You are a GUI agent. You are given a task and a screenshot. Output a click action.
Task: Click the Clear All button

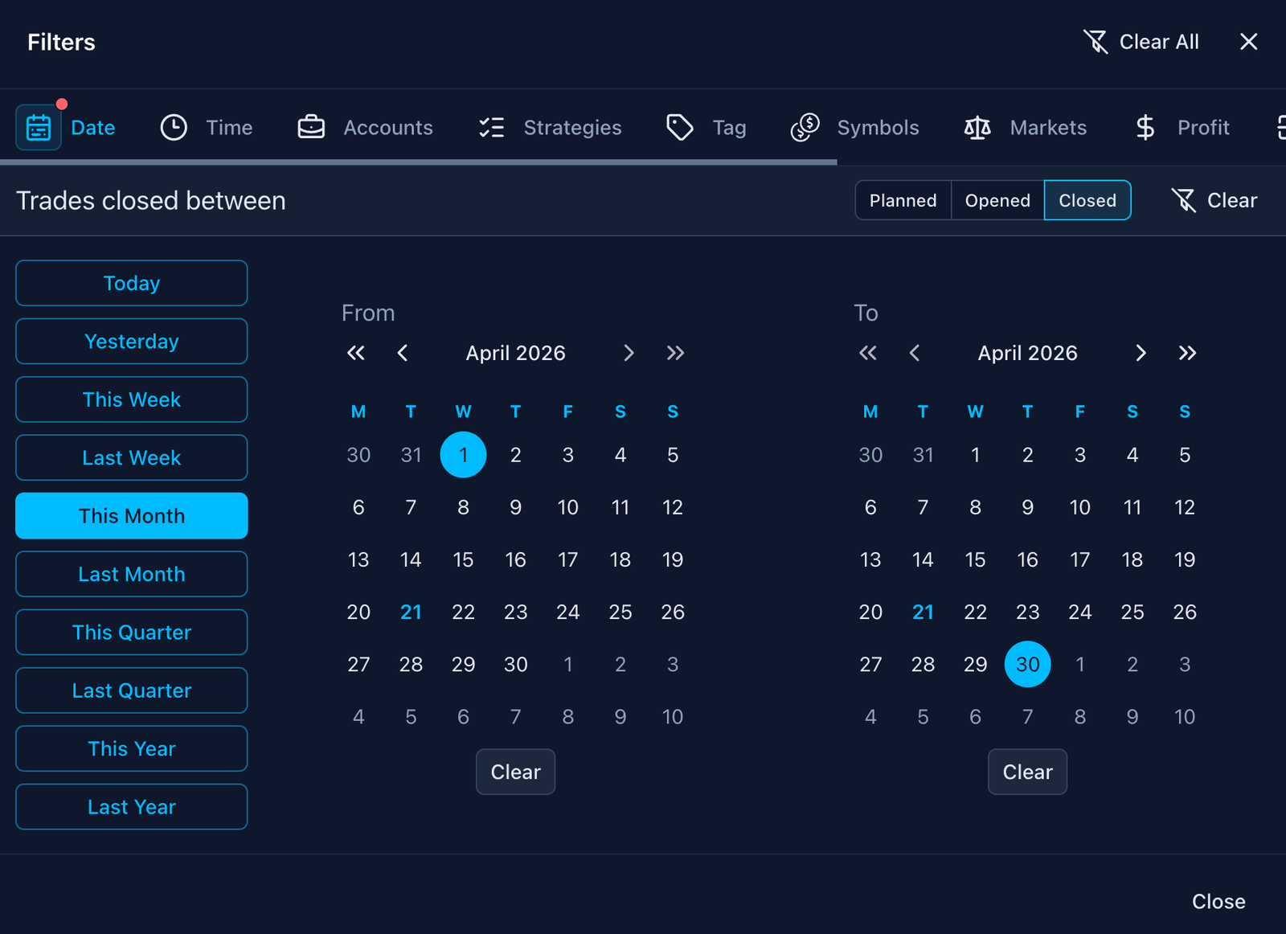click(x=1141, y=42)
